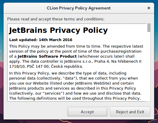Image resolution: width=158 pixels, height=123 pixels.
Task: Click the 'Please read and accept' instruction label
Action: [x=56, y=19]
